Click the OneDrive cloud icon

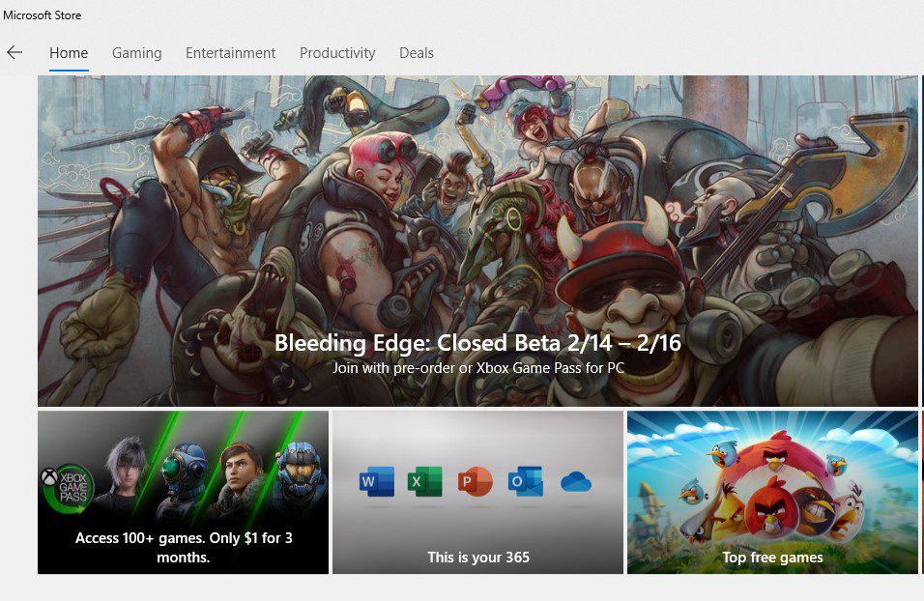tap(576, 483)
